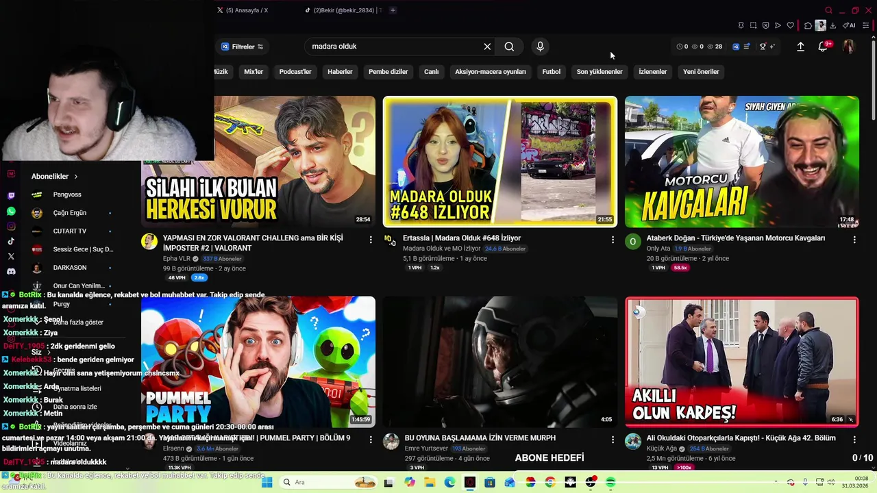The image size is (877, 493).
Task: Select the Pembe diziler filter chip
Action: click(388, 72)
